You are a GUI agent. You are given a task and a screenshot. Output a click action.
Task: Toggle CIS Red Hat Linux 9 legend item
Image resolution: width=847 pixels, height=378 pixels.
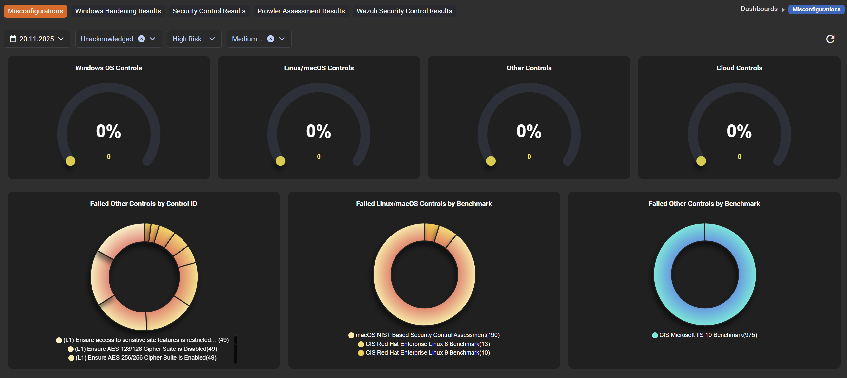point(427,353)
